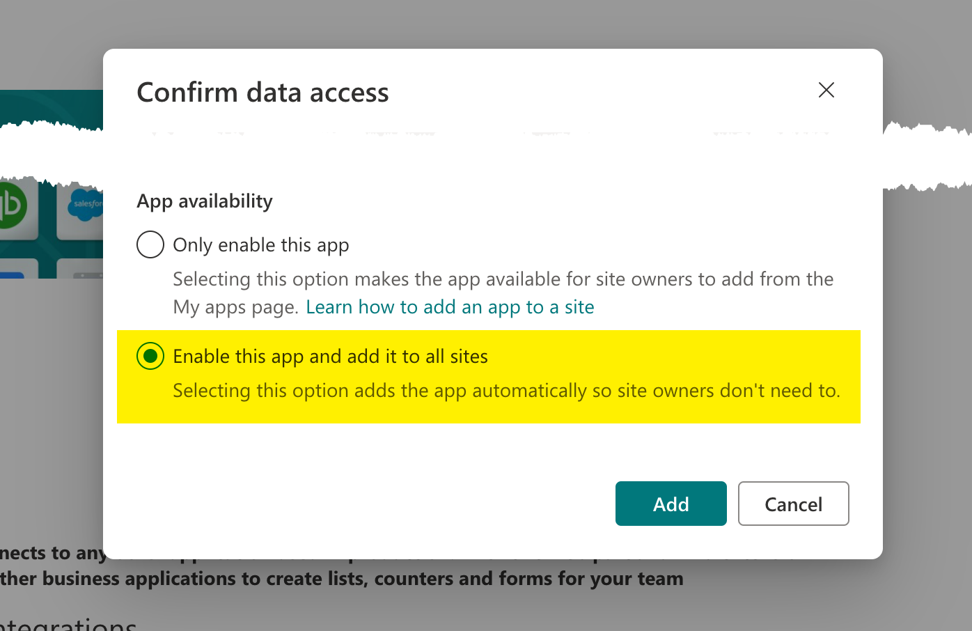Click the yellow highlighted option area
972x631 pixels.
(489, 377)
